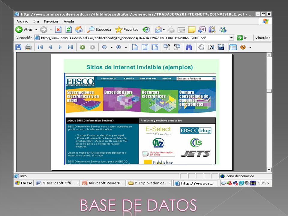
Task: Go to previous PDF page
Action: click(x=50, y=47)
